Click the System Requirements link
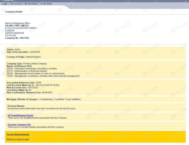Viewport: 189px width, 145px height. tap(18, 134)
